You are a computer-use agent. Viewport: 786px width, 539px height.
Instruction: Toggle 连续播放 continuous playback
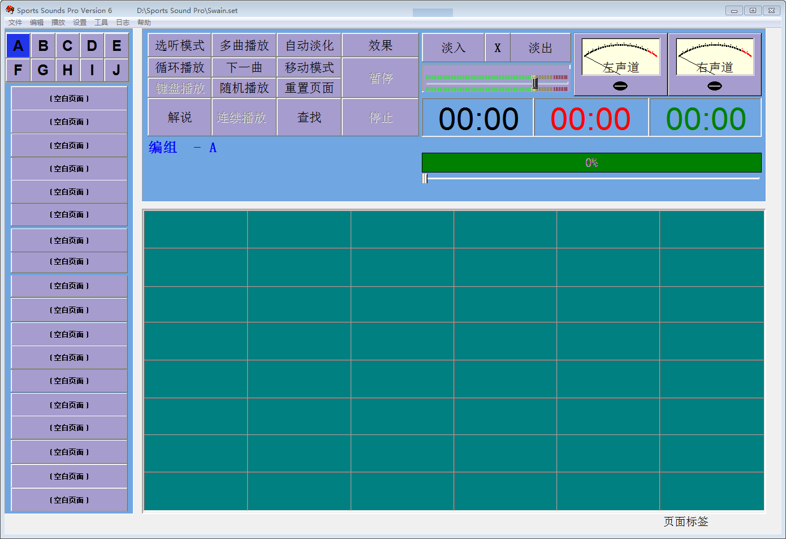click(244, 117)
